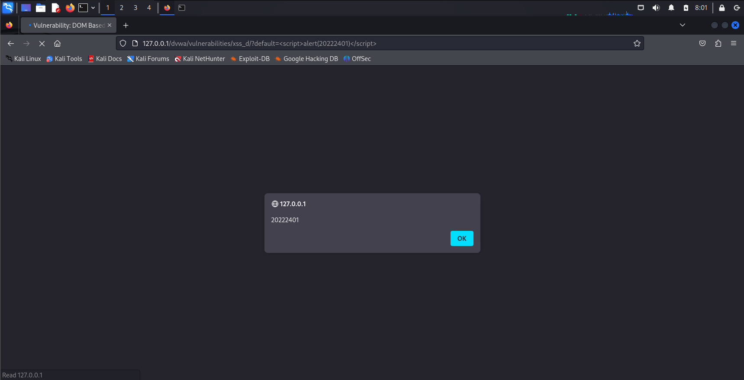Select Vulnerability: DOM Based tab
This screenshot has height=380, width=744.
[x=68, y=25]
